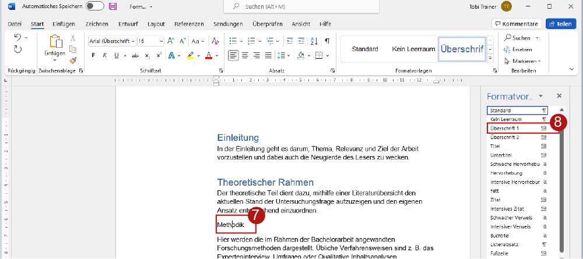
Task: Click the yellow text highlight color
Action: click(x=189, y=55)
